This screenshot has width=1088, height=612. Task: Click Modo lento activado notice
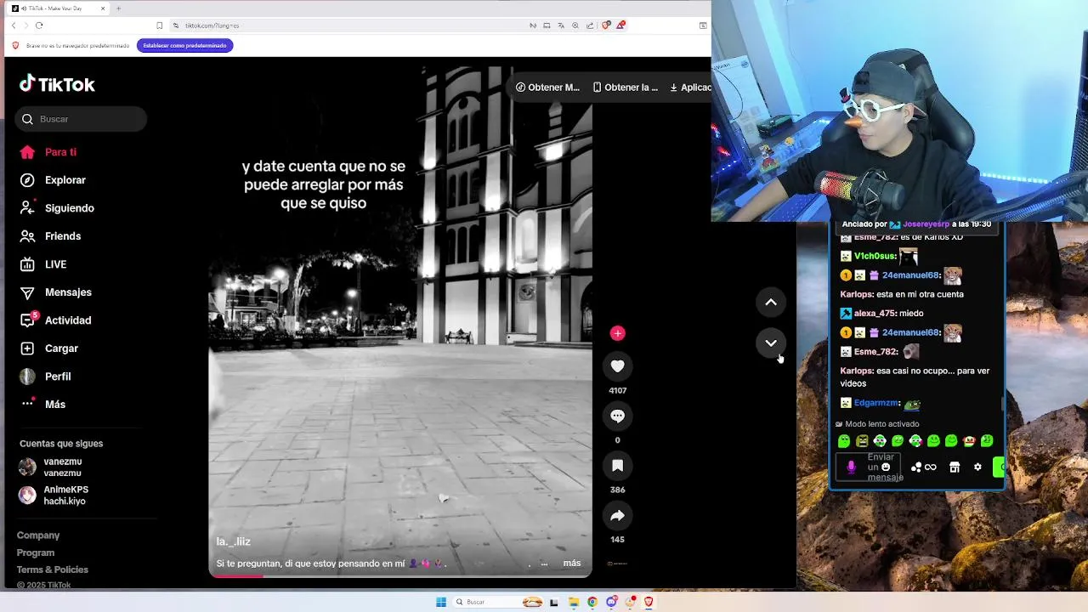877,423
